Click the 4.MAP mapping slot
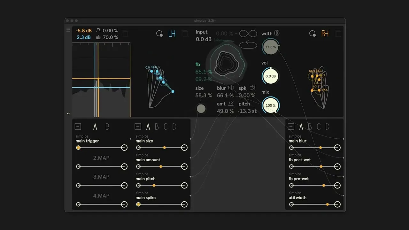The height and width of the screenshot is (230, 409). tap(101, 195)
